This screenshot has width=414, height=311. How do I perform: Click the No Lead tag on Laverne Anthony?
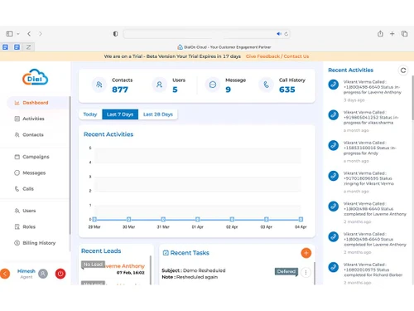93,265
